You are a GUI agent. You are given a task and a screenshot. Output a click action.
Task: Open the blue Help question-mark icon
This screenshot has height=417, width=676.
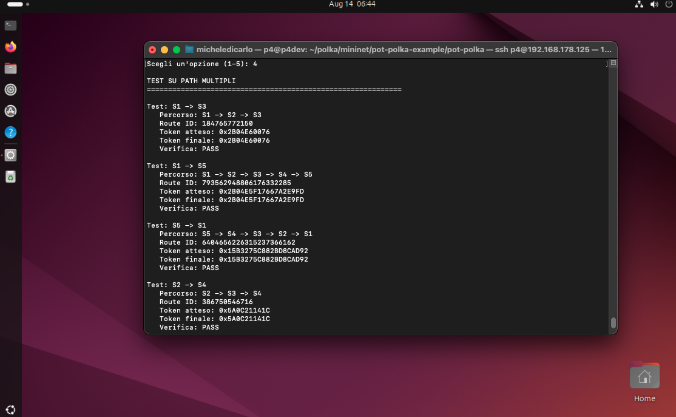[10, 132]
